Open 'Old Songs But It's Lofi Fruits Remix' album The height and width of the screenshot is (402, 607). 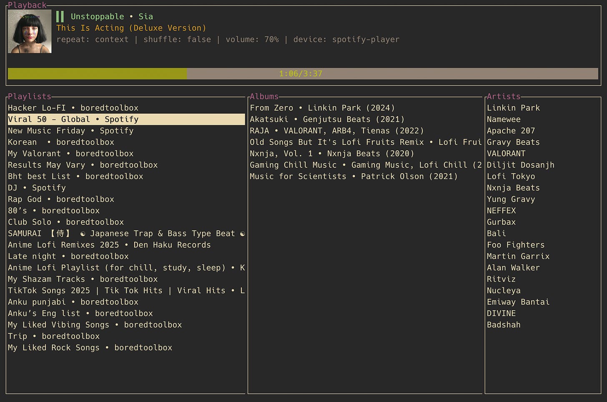point(366,142)
